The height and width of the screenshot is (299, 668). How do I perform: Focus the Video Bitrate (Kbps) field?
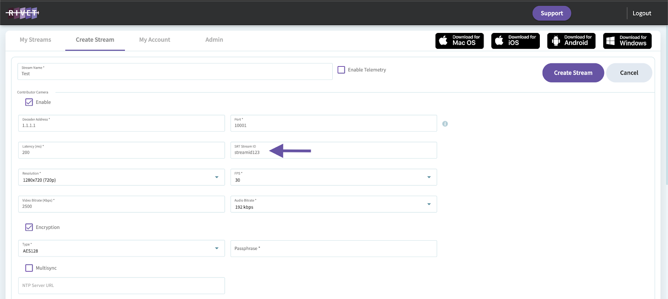(x=121, y=204)
